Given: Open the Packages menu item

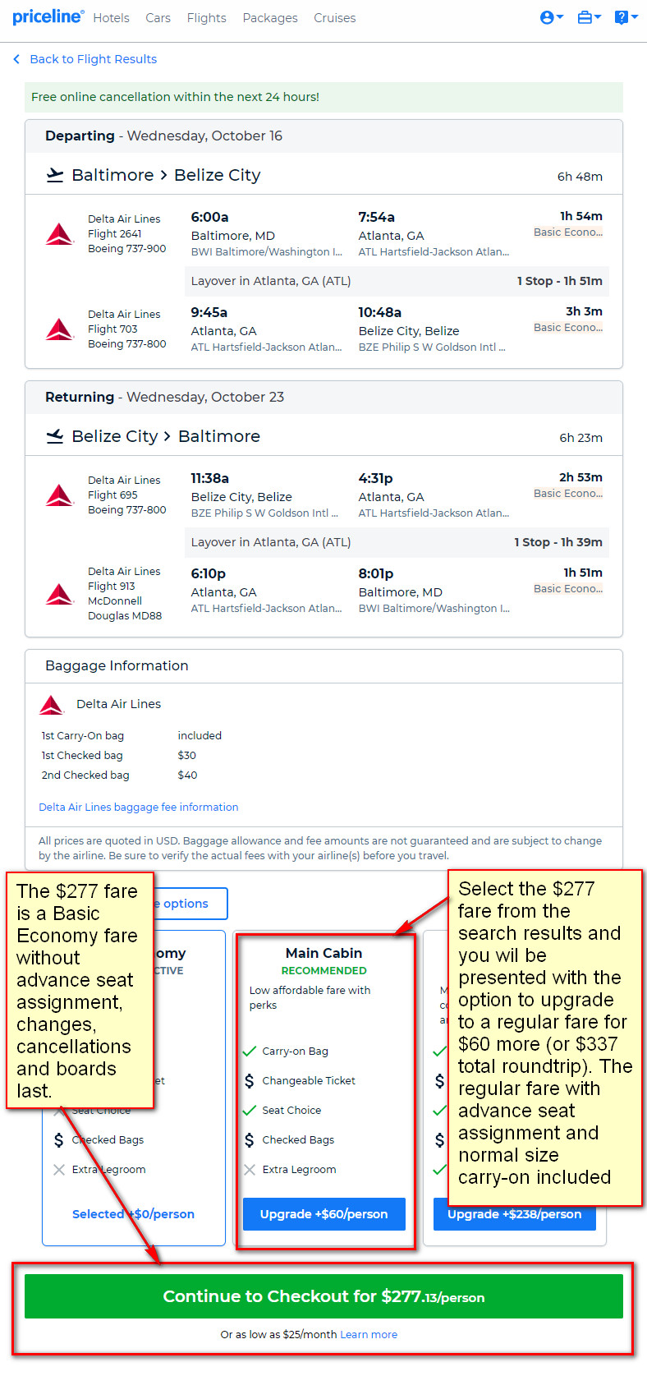Looking at the screenshot, I should [270, 18].
